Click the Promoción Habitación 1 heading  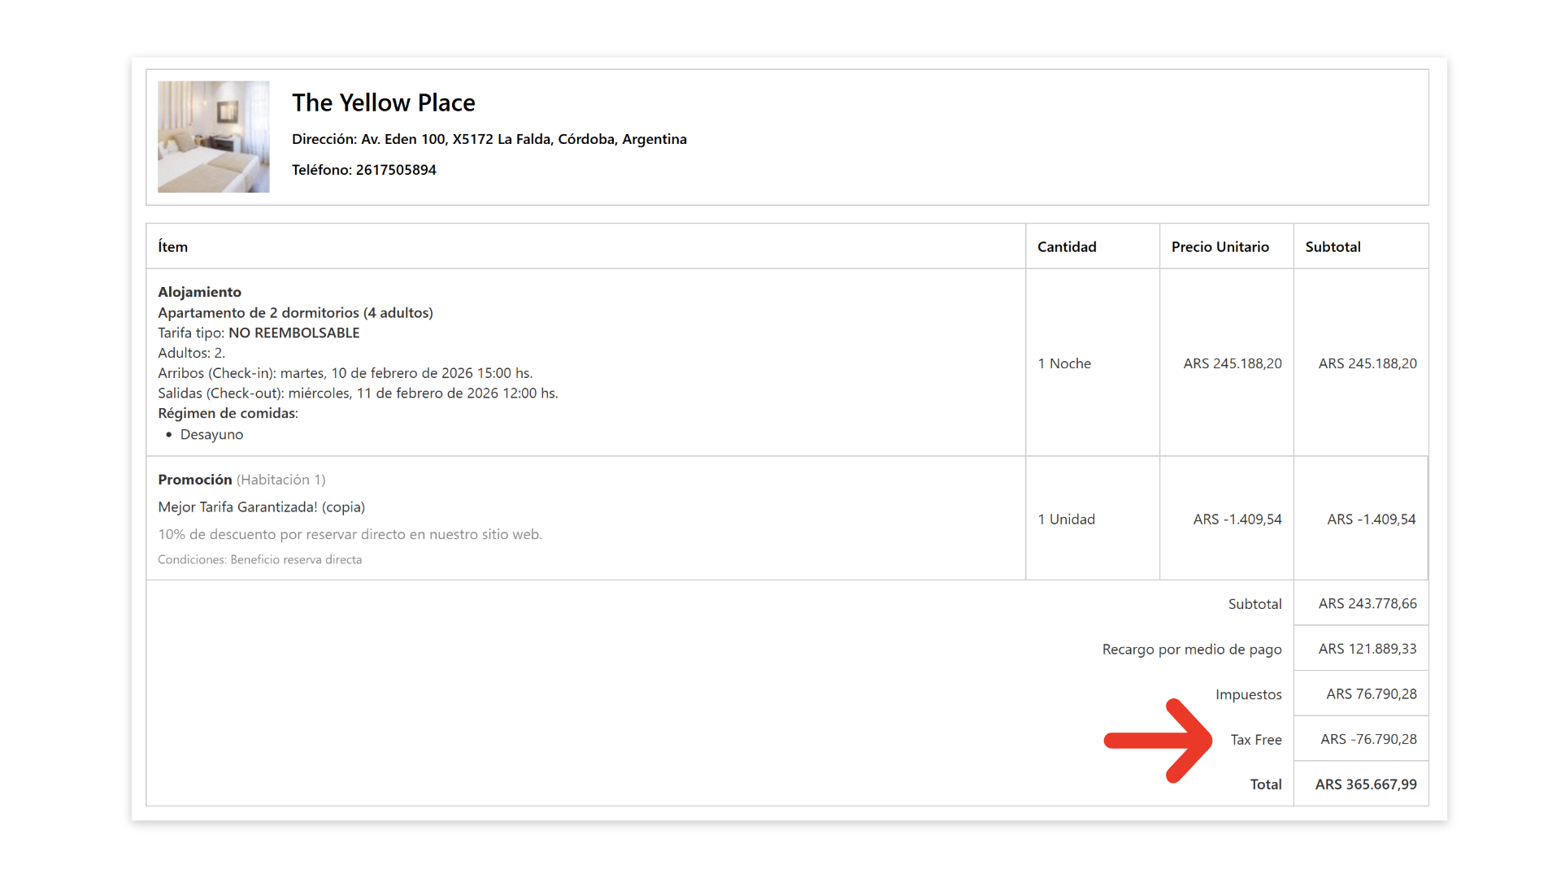[x=241, y=480]
